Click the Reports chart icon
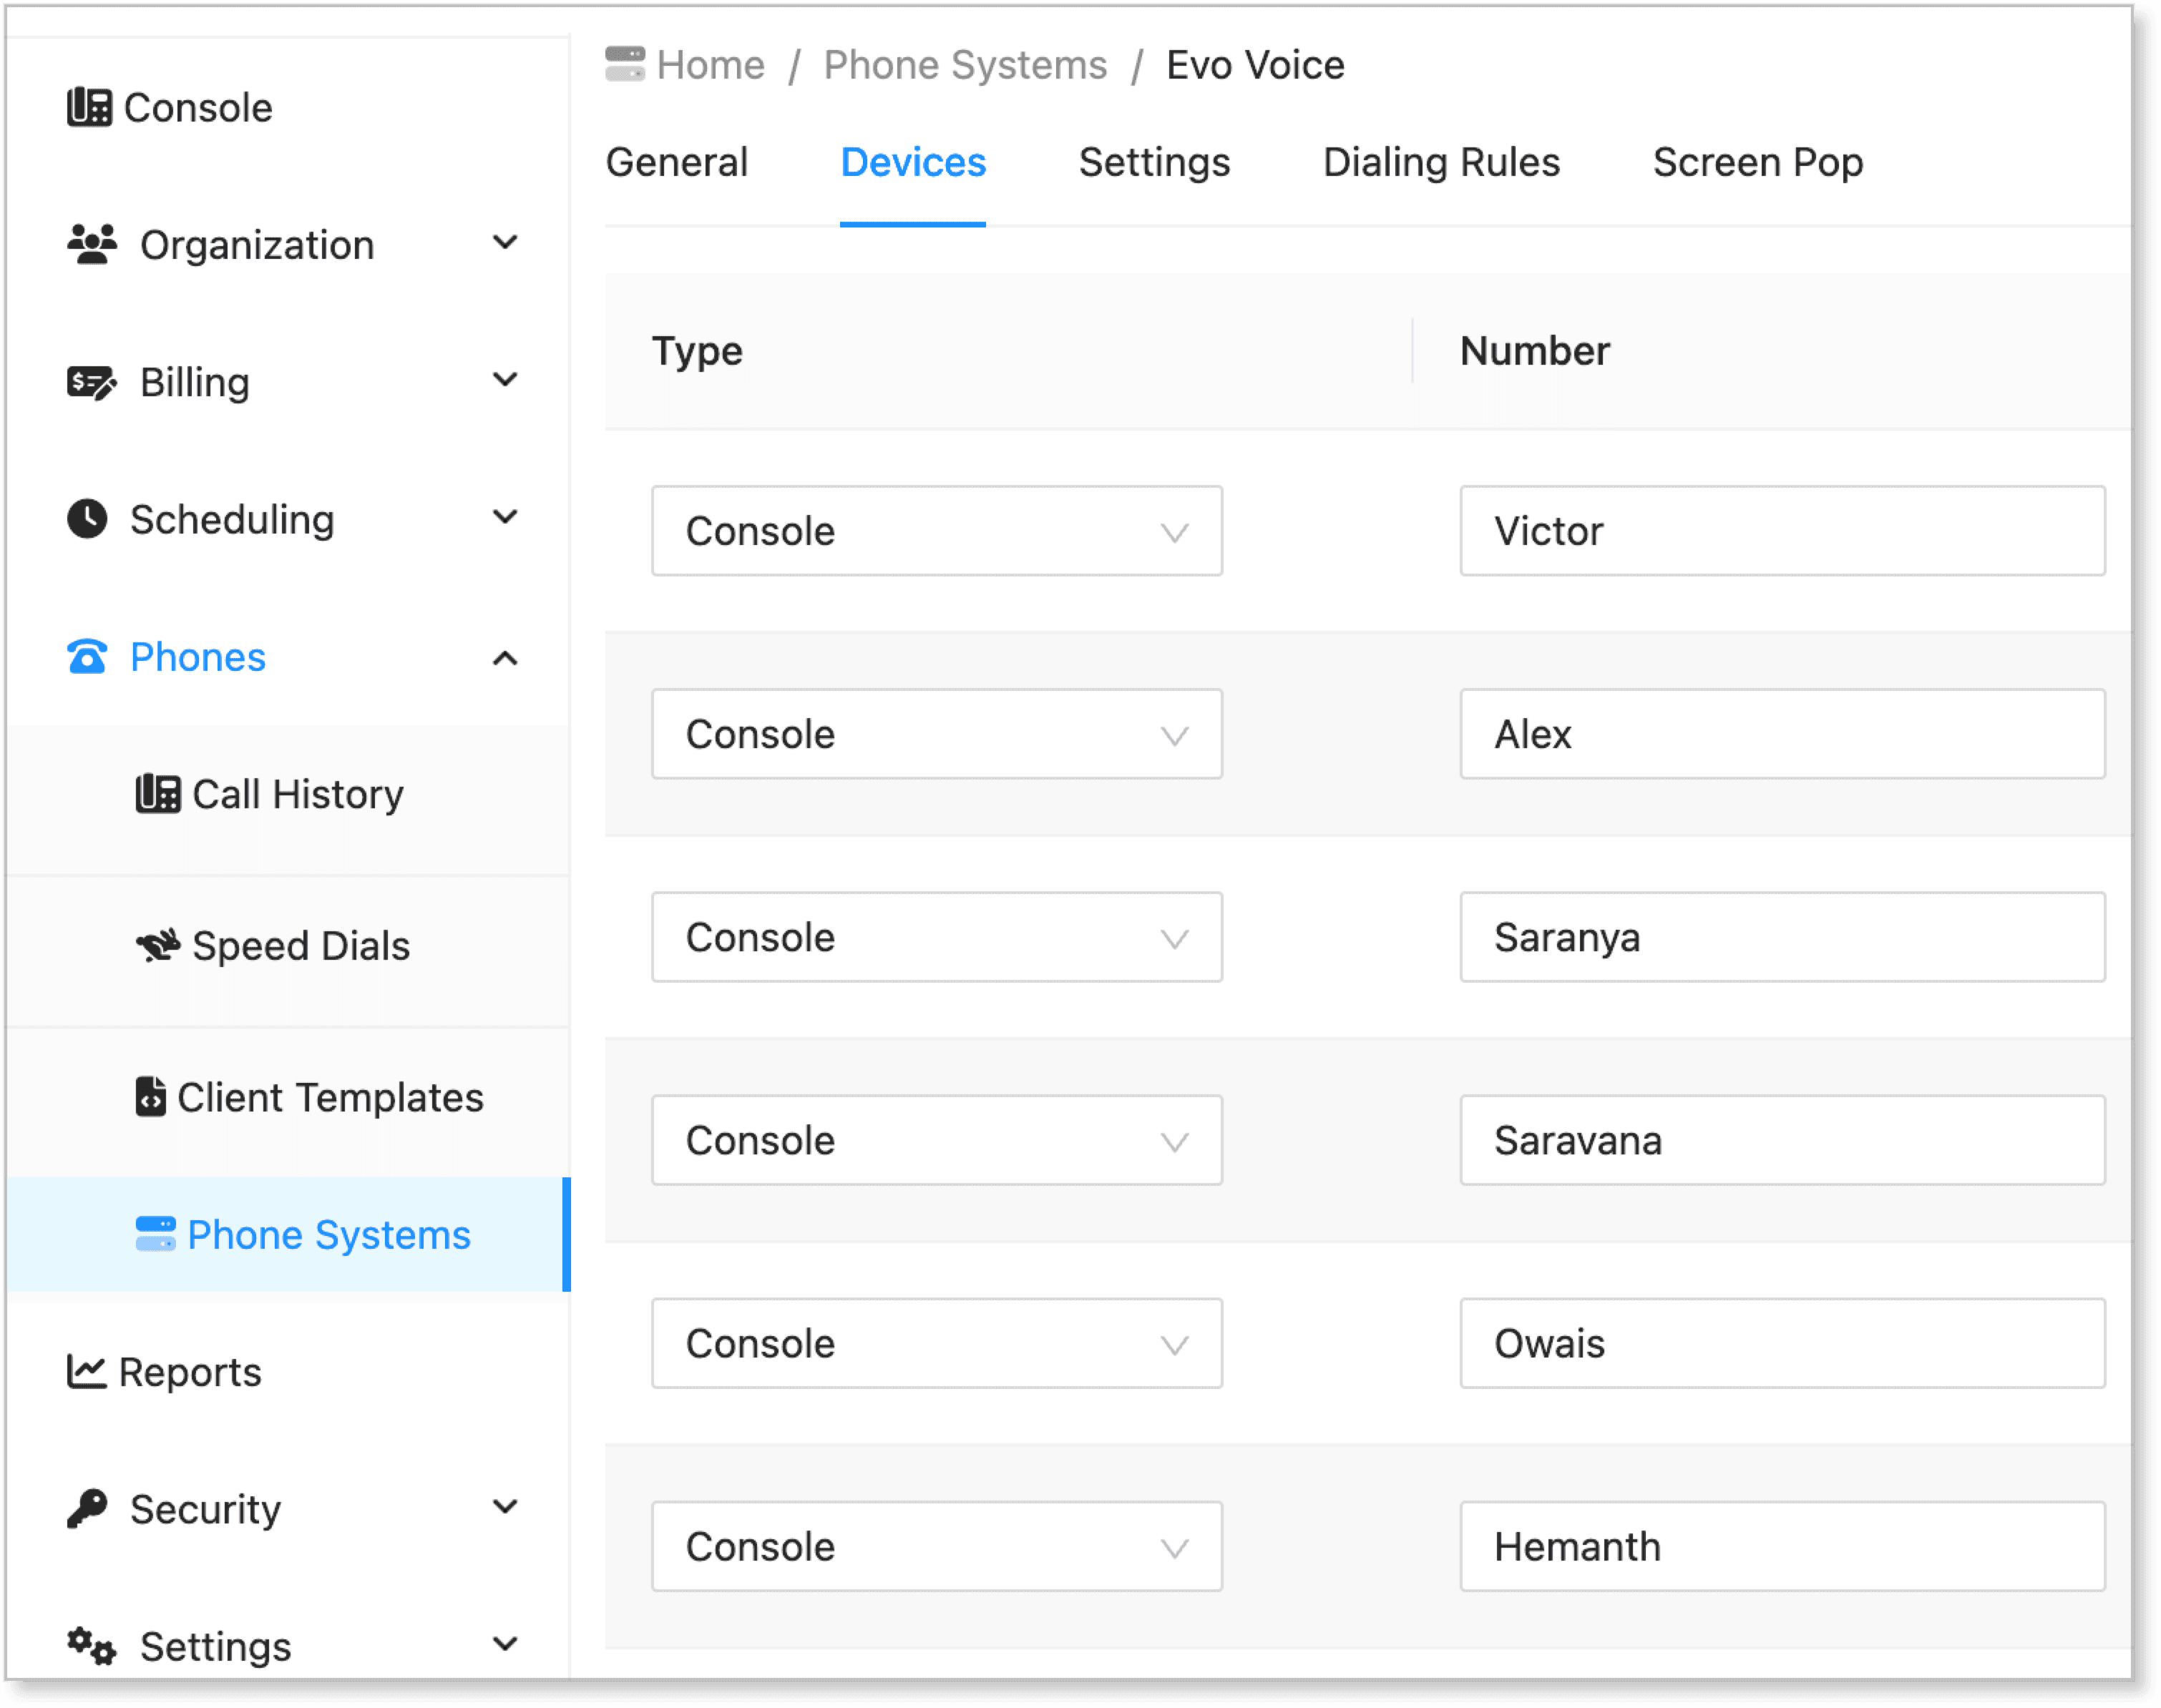2161x1708 pixels. 87,1371
